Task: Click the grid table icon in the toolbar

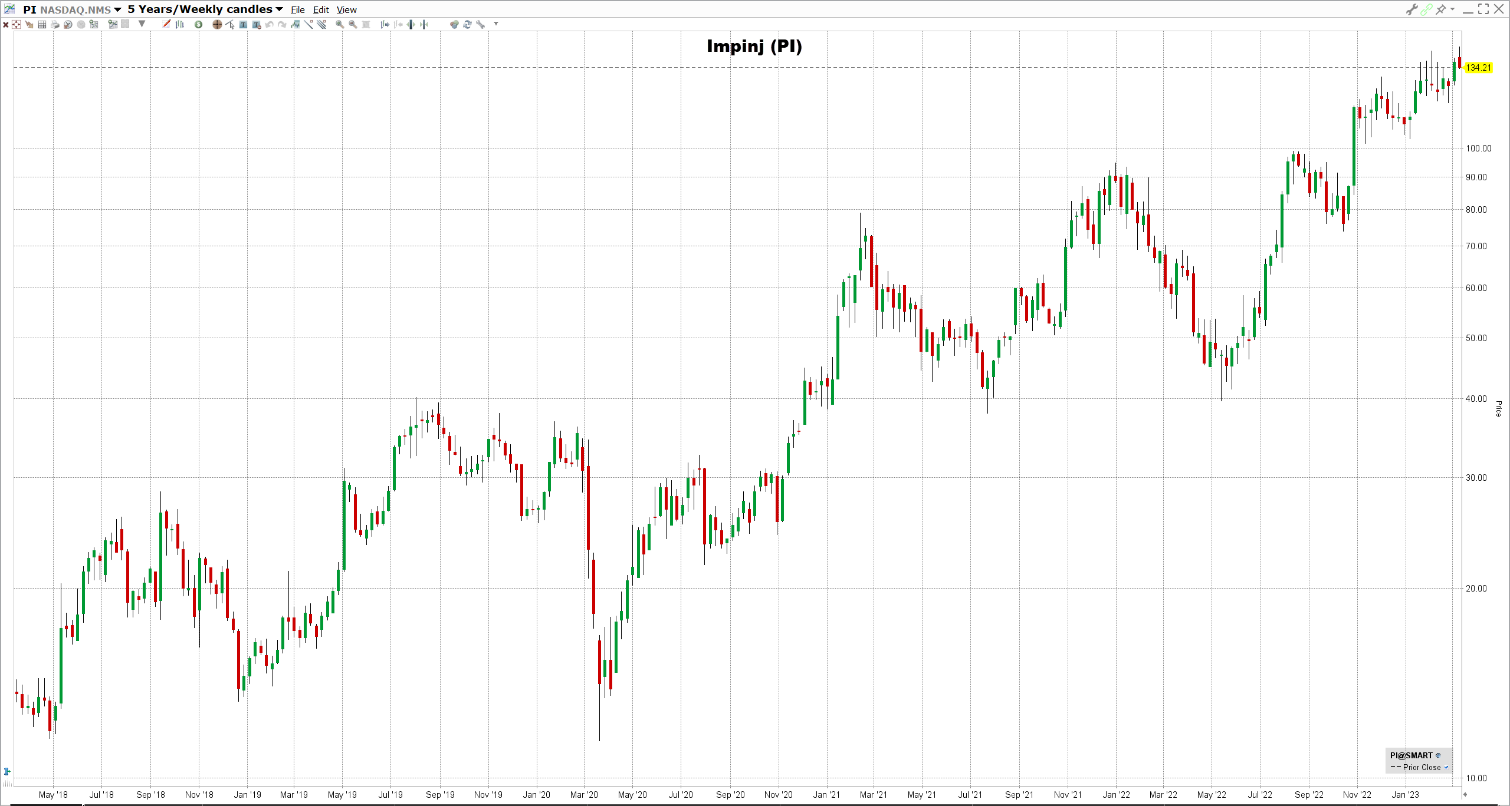Action: [x=42, y=24]
